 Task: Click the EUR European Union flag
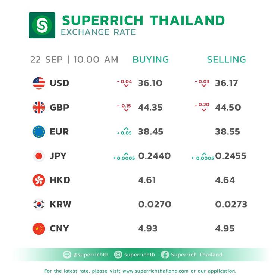(x=39, y=132)
